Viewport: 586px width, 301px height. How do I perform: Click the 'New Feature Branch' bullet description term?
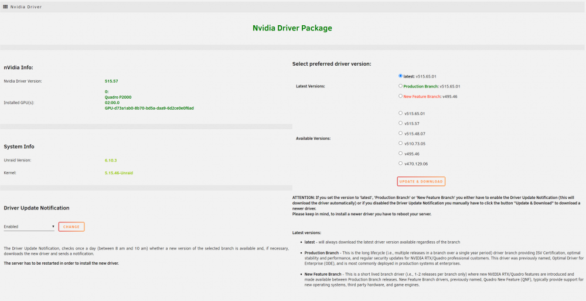pyautogui.click(x=323, y=275)
